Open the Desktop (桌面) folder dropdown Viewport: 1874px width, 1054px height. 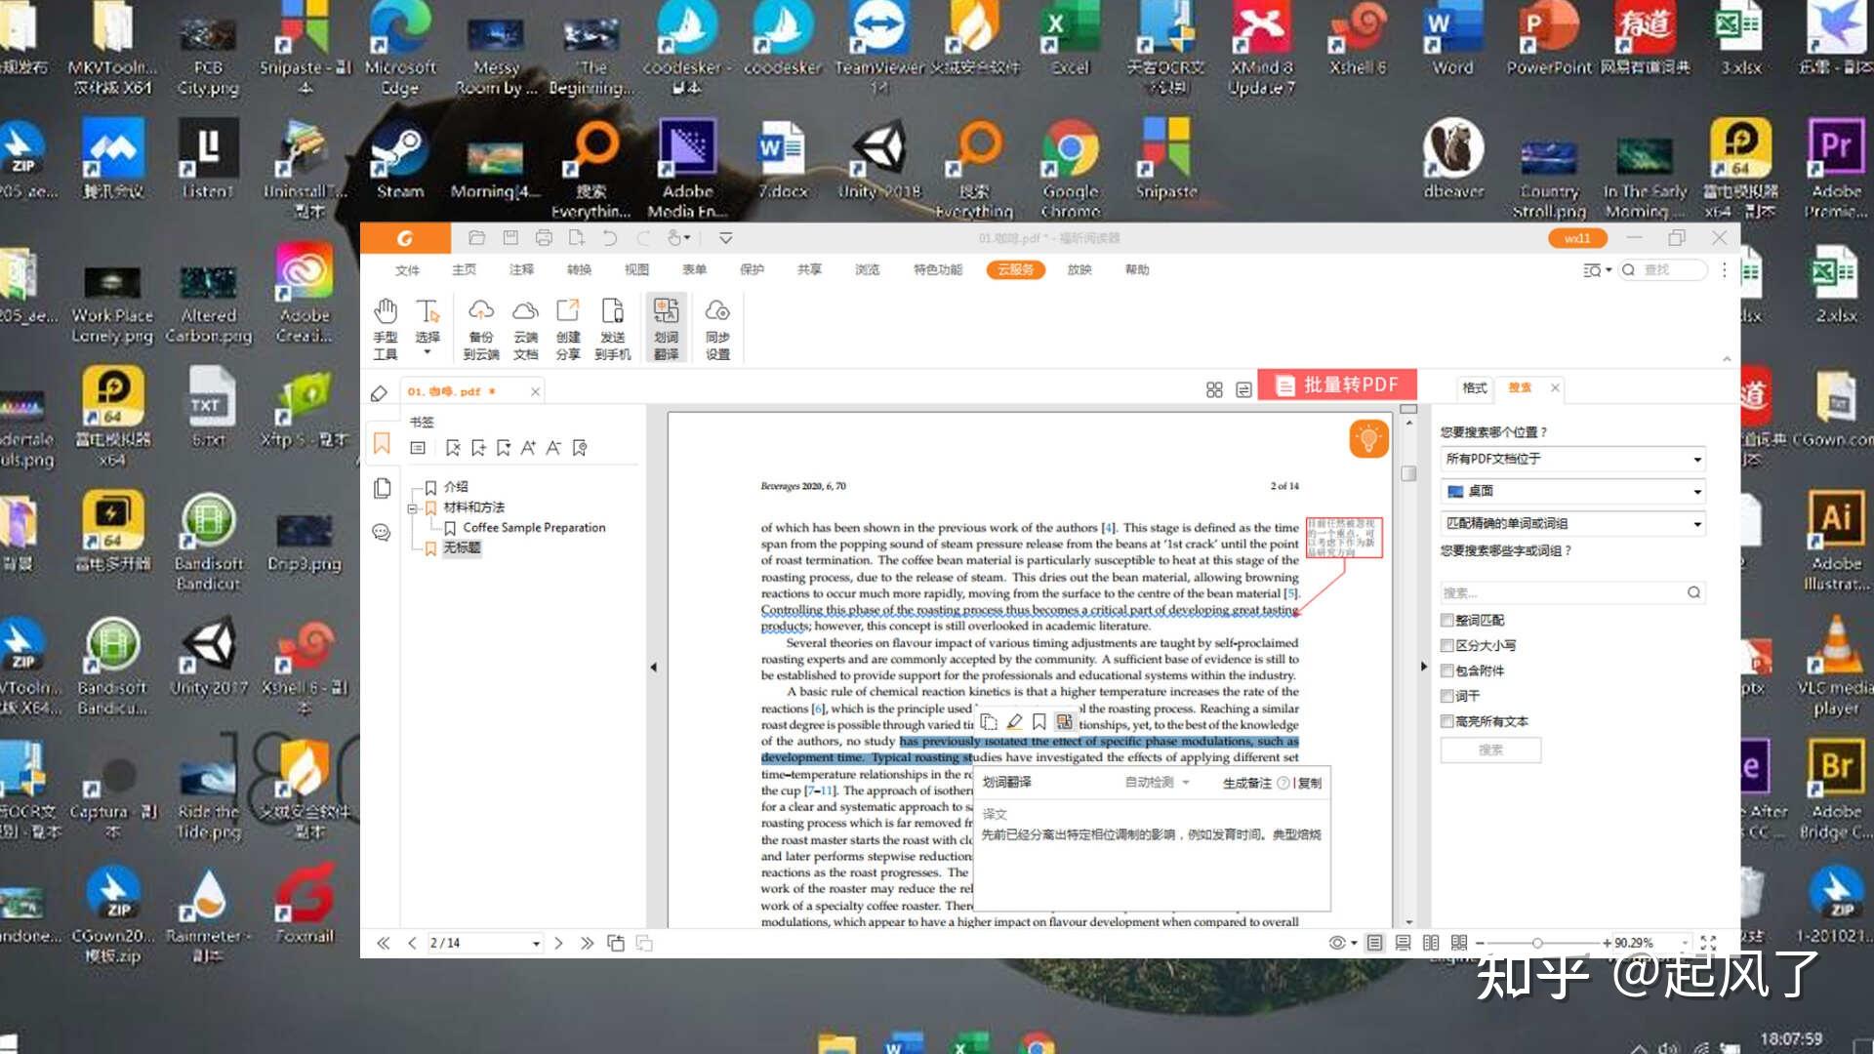1573,492
